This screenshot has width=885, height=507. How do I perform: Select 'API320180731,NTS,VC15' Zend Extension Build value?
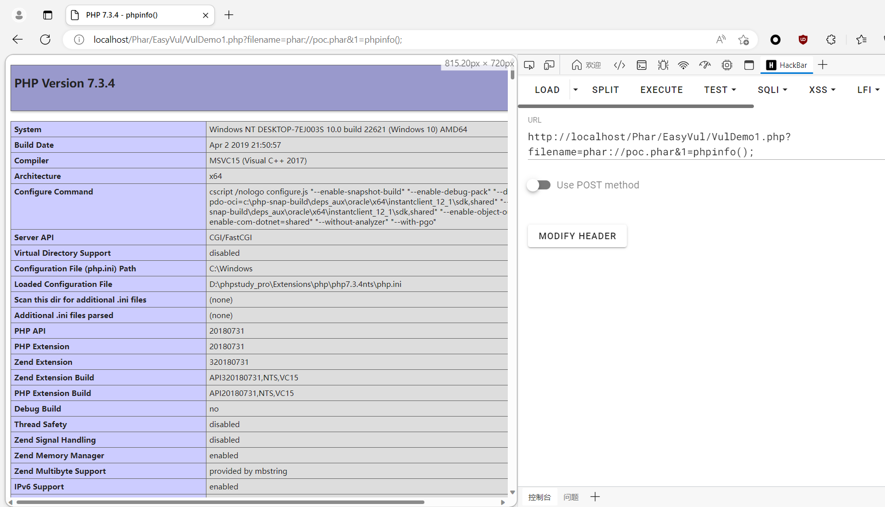click(254, 377)
